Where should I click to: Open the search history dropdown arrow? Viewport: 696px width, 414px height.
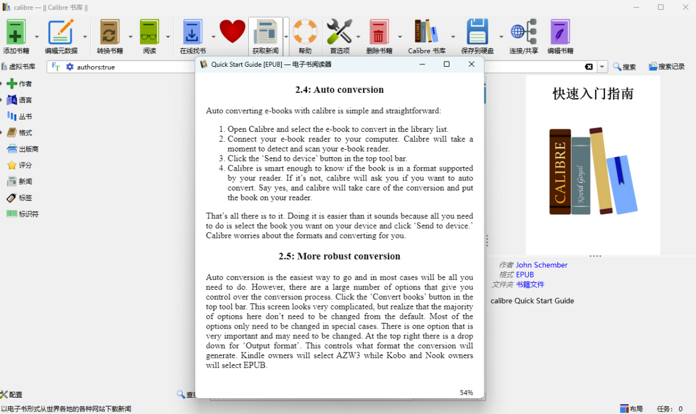pyautogui.click(x=602, y=67)
